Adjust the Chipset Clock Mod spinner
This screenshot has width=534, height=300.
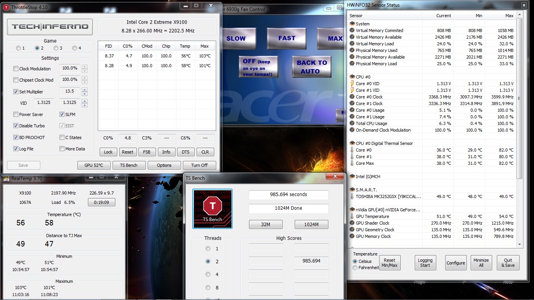click(x=84, y=80)
